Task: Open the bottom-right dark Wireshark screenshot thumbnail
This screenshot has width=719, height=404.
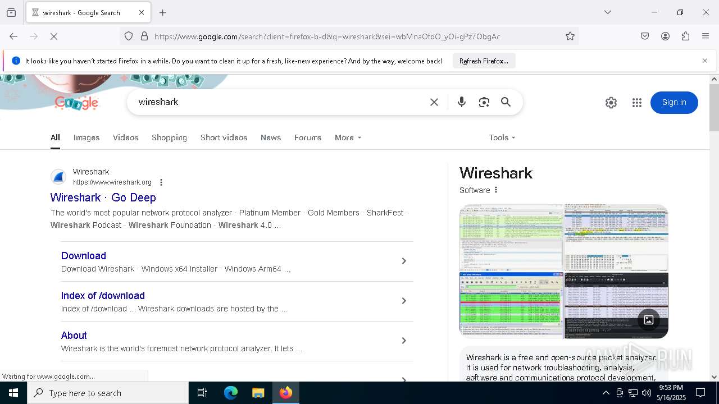Action: tap(616, 306)
